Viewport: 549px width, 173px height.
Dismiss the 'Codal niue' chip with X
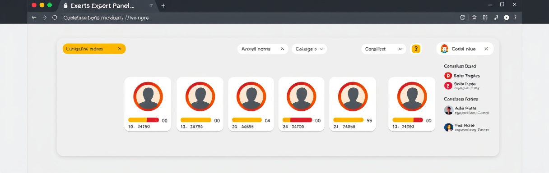(x=486, y=49)
